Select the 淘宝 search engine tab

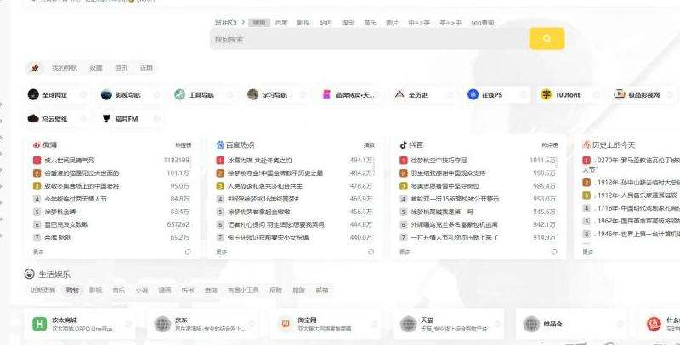[x=348, y=23]
